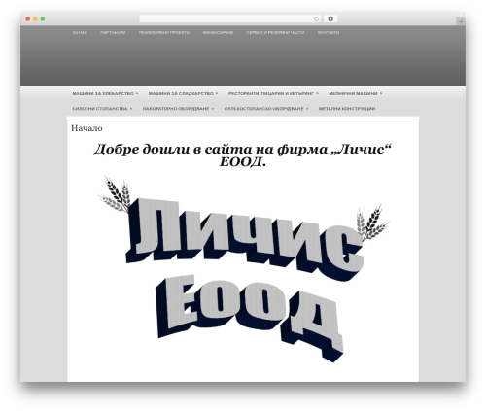
Task: Expand СИЛОЗНИ СТОПАНСТВА dropdown
Action: 102,109
